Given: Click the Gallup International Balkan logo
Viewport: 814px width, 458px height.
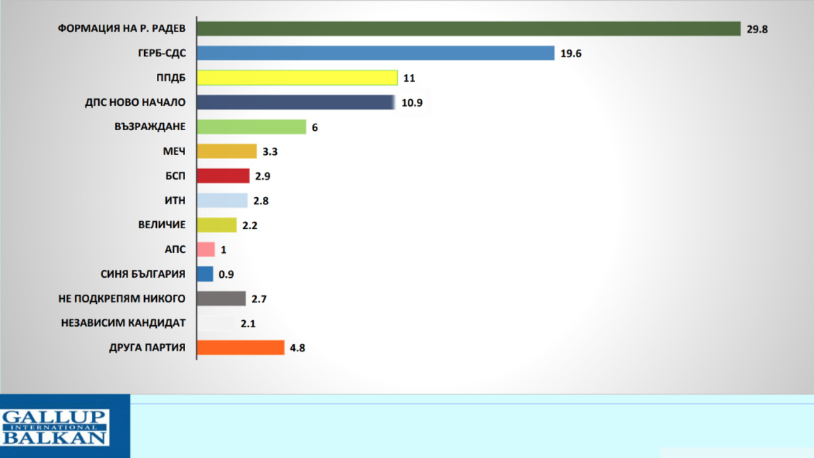Looking at the screenshot, I should click(55, 427).
